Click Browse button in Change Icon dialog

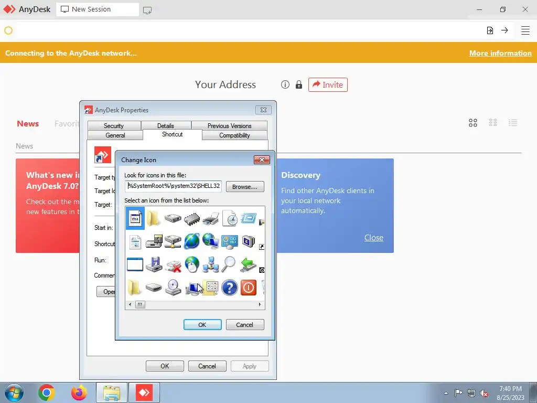click(x=245, y=187)
